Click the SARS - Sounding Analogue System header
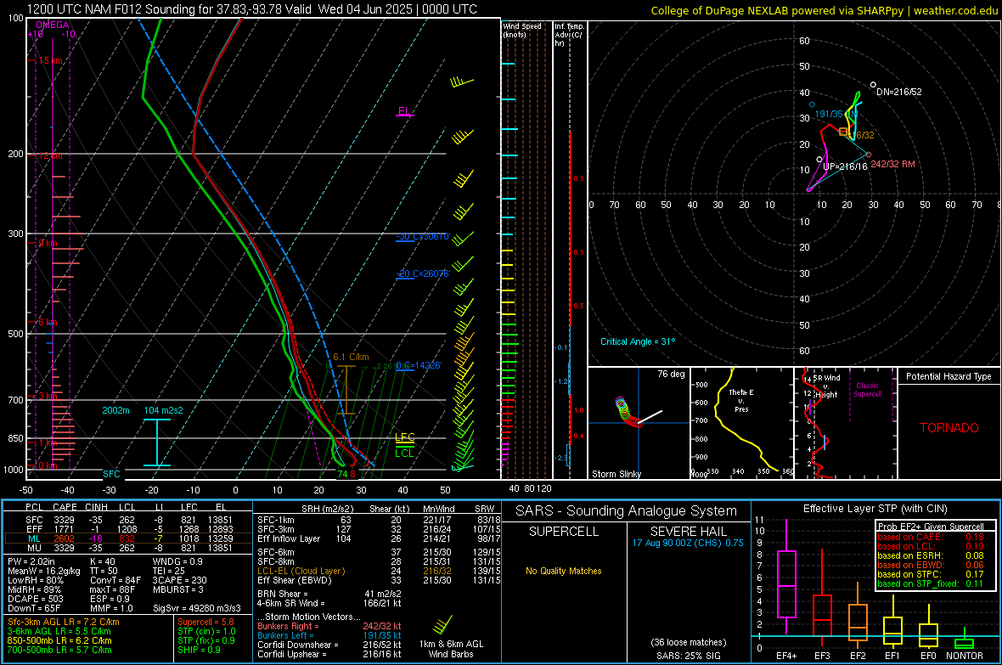1002x665 pixels. (x=627, y=511)
